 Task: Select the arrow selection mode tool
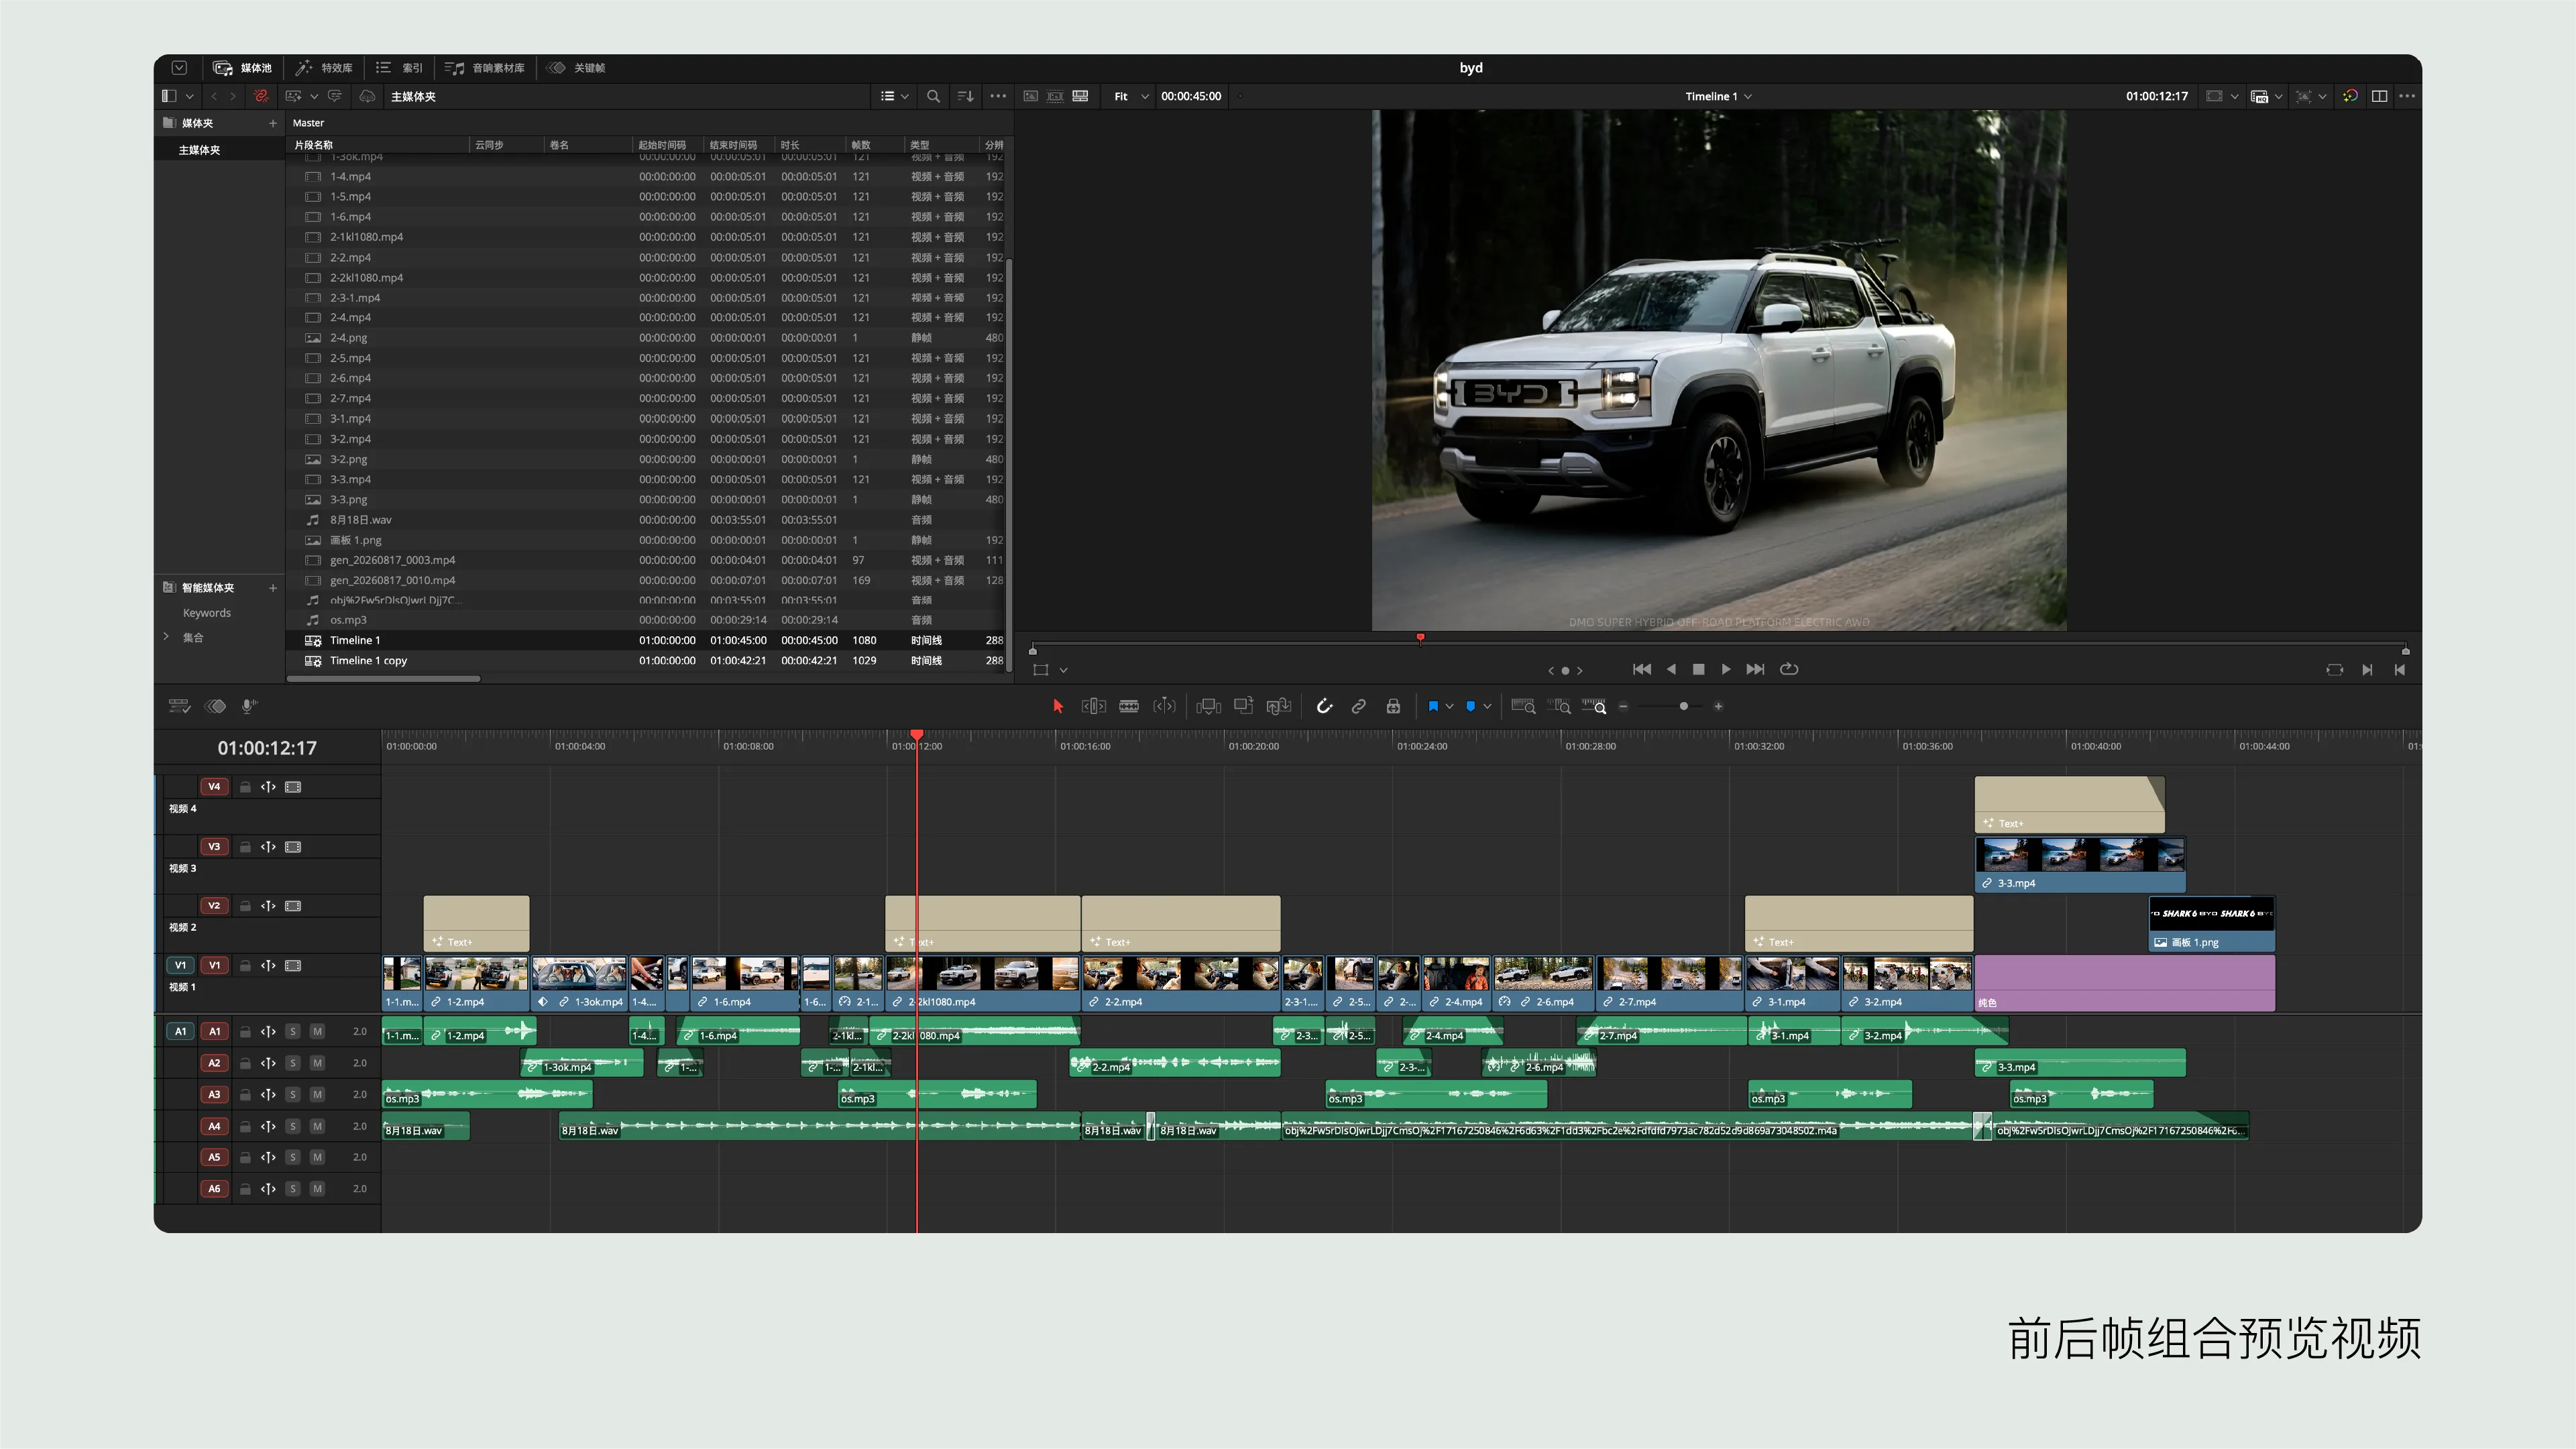(1058, 706)
